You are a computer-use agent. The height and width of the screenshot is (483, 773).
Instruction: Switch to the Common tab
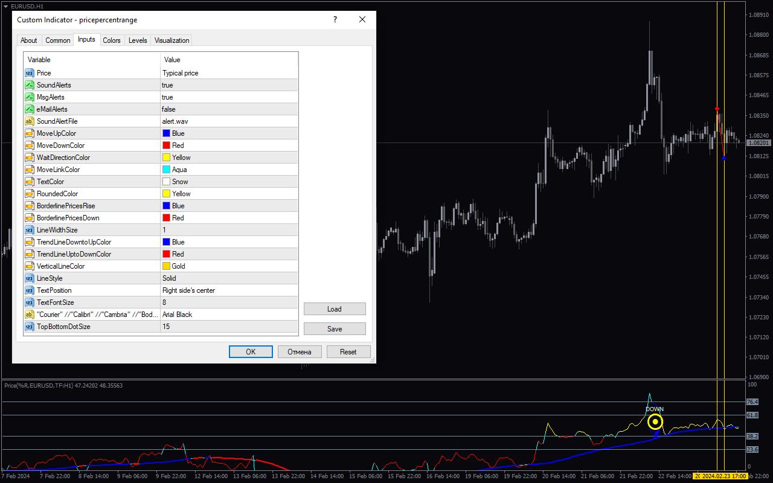(58, 40)
